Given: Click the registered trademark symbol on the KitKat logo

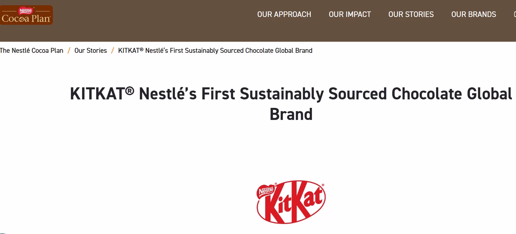Looking at the screenshot, I should 322,185.
